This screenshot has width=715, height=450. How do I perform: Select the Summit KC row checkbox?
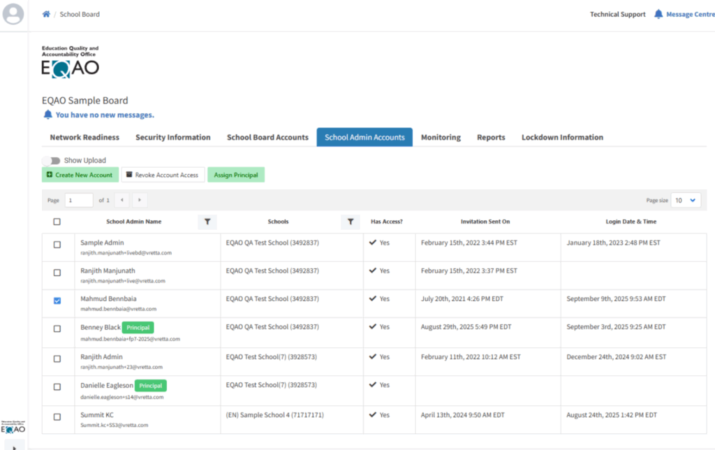pos(57,417)
